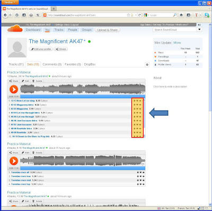The width and height of the screenshot is (212, 211).
Task: Open the DropBox tab
Action: click(90, 64)
